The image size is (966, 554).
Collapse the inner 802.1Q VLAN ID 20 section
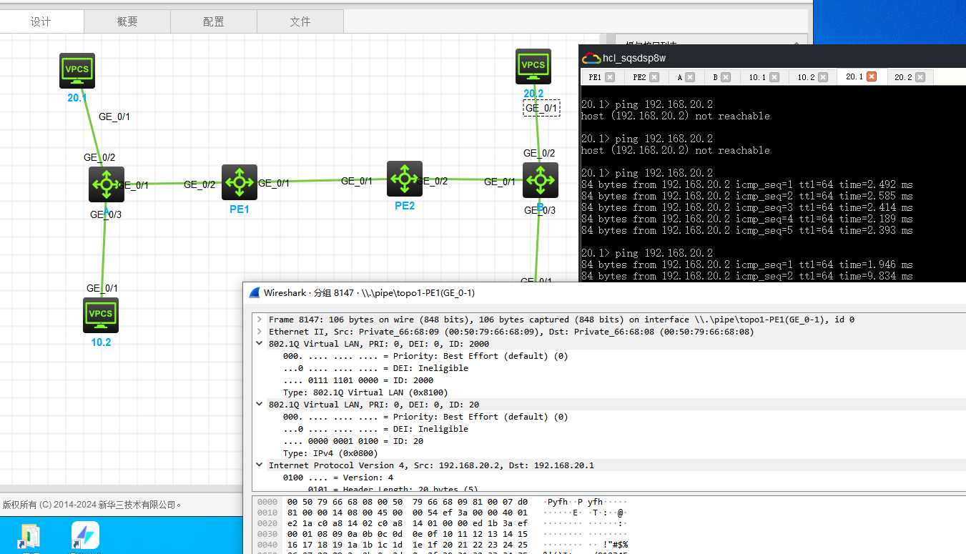[x=260, y=405]
